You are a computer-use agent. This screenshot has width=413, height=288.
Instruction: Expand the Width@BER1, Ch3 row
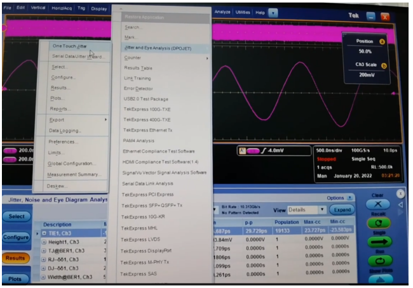43,277
